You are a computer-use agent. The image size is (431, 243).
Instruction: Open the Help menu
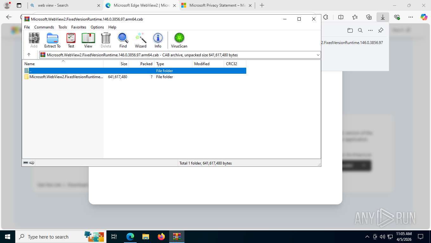pyautogui.click(x=112, y=27)
